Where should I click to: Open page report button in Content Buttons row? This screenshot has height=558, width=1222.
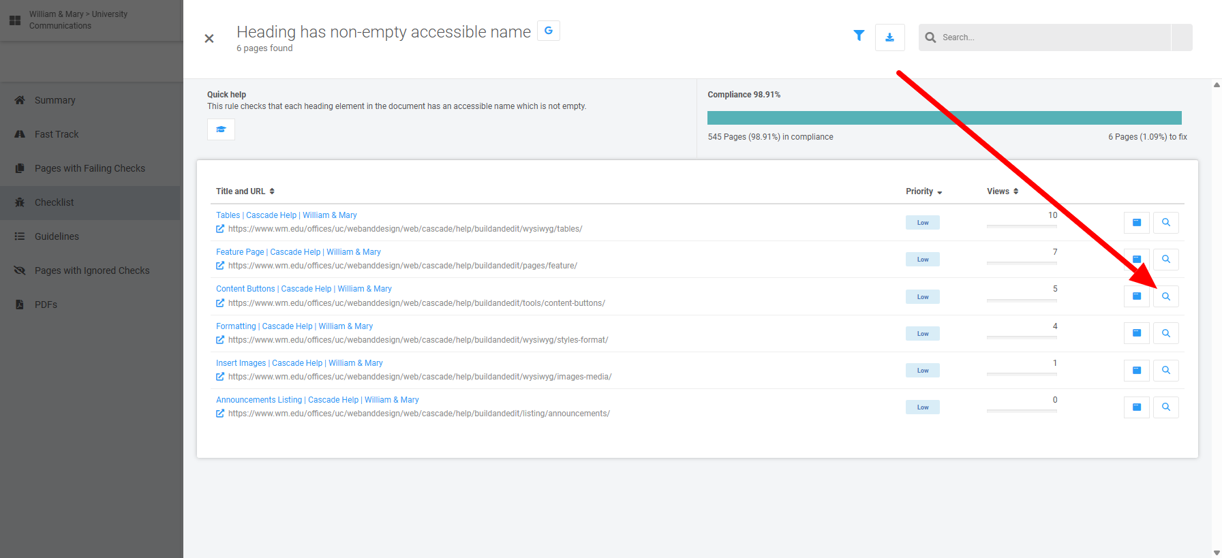(x=1137, y=296)
